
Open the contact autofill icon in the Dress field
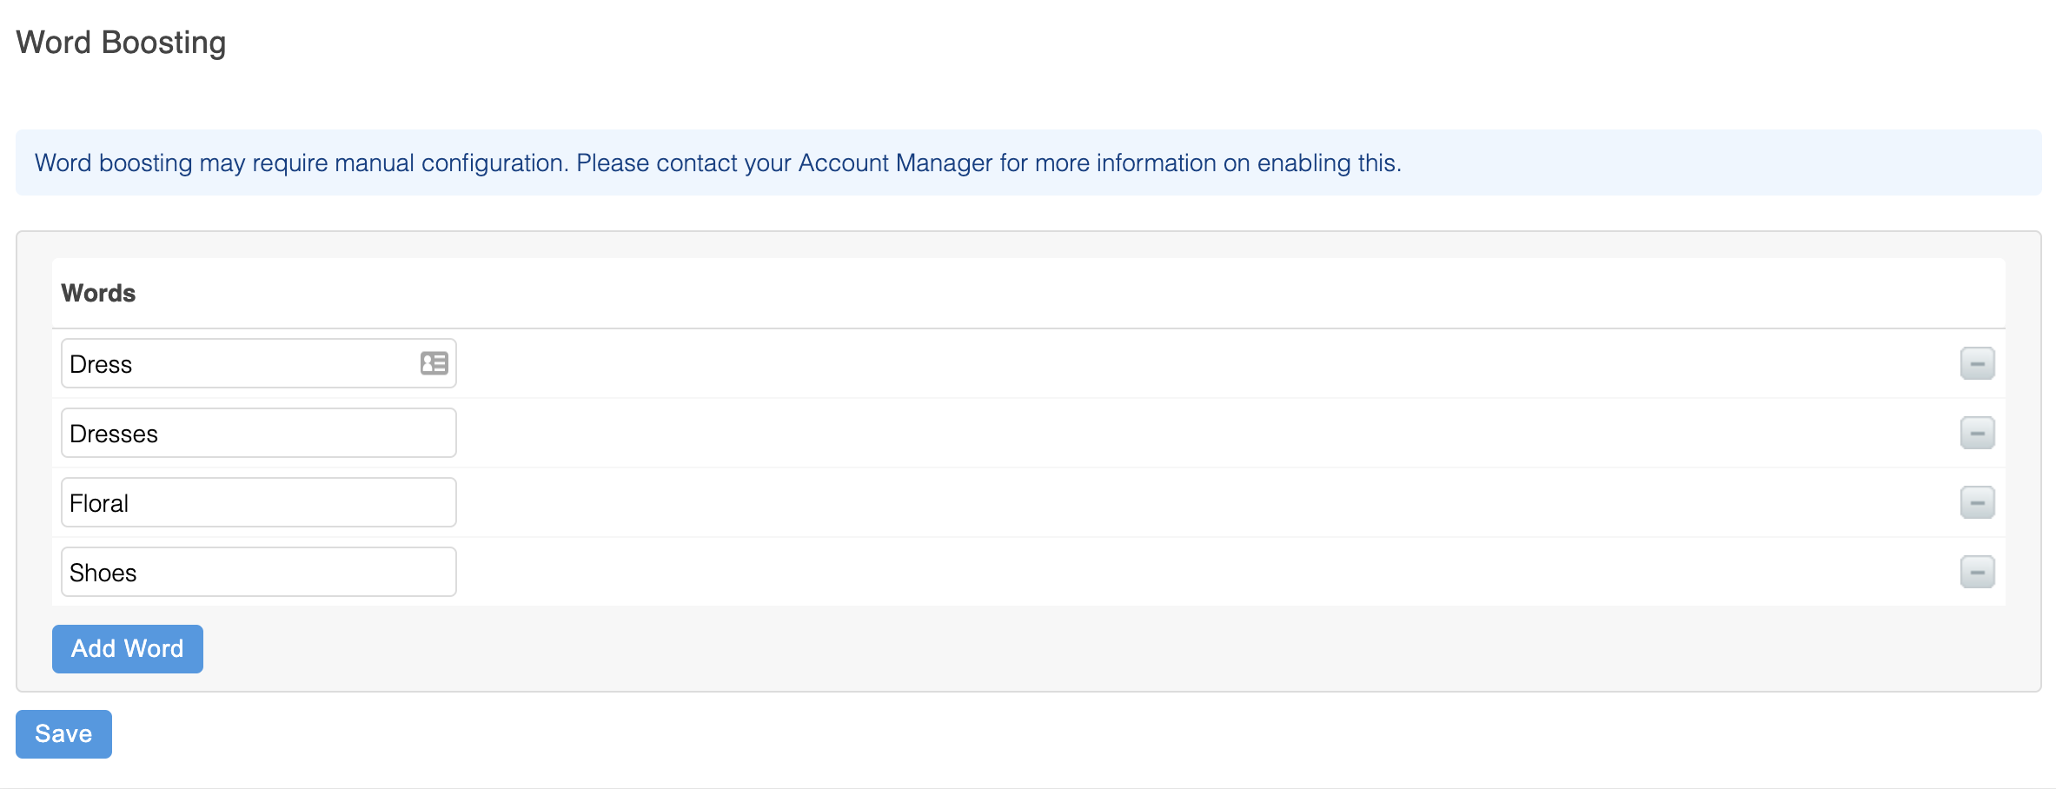click(434, 363)
